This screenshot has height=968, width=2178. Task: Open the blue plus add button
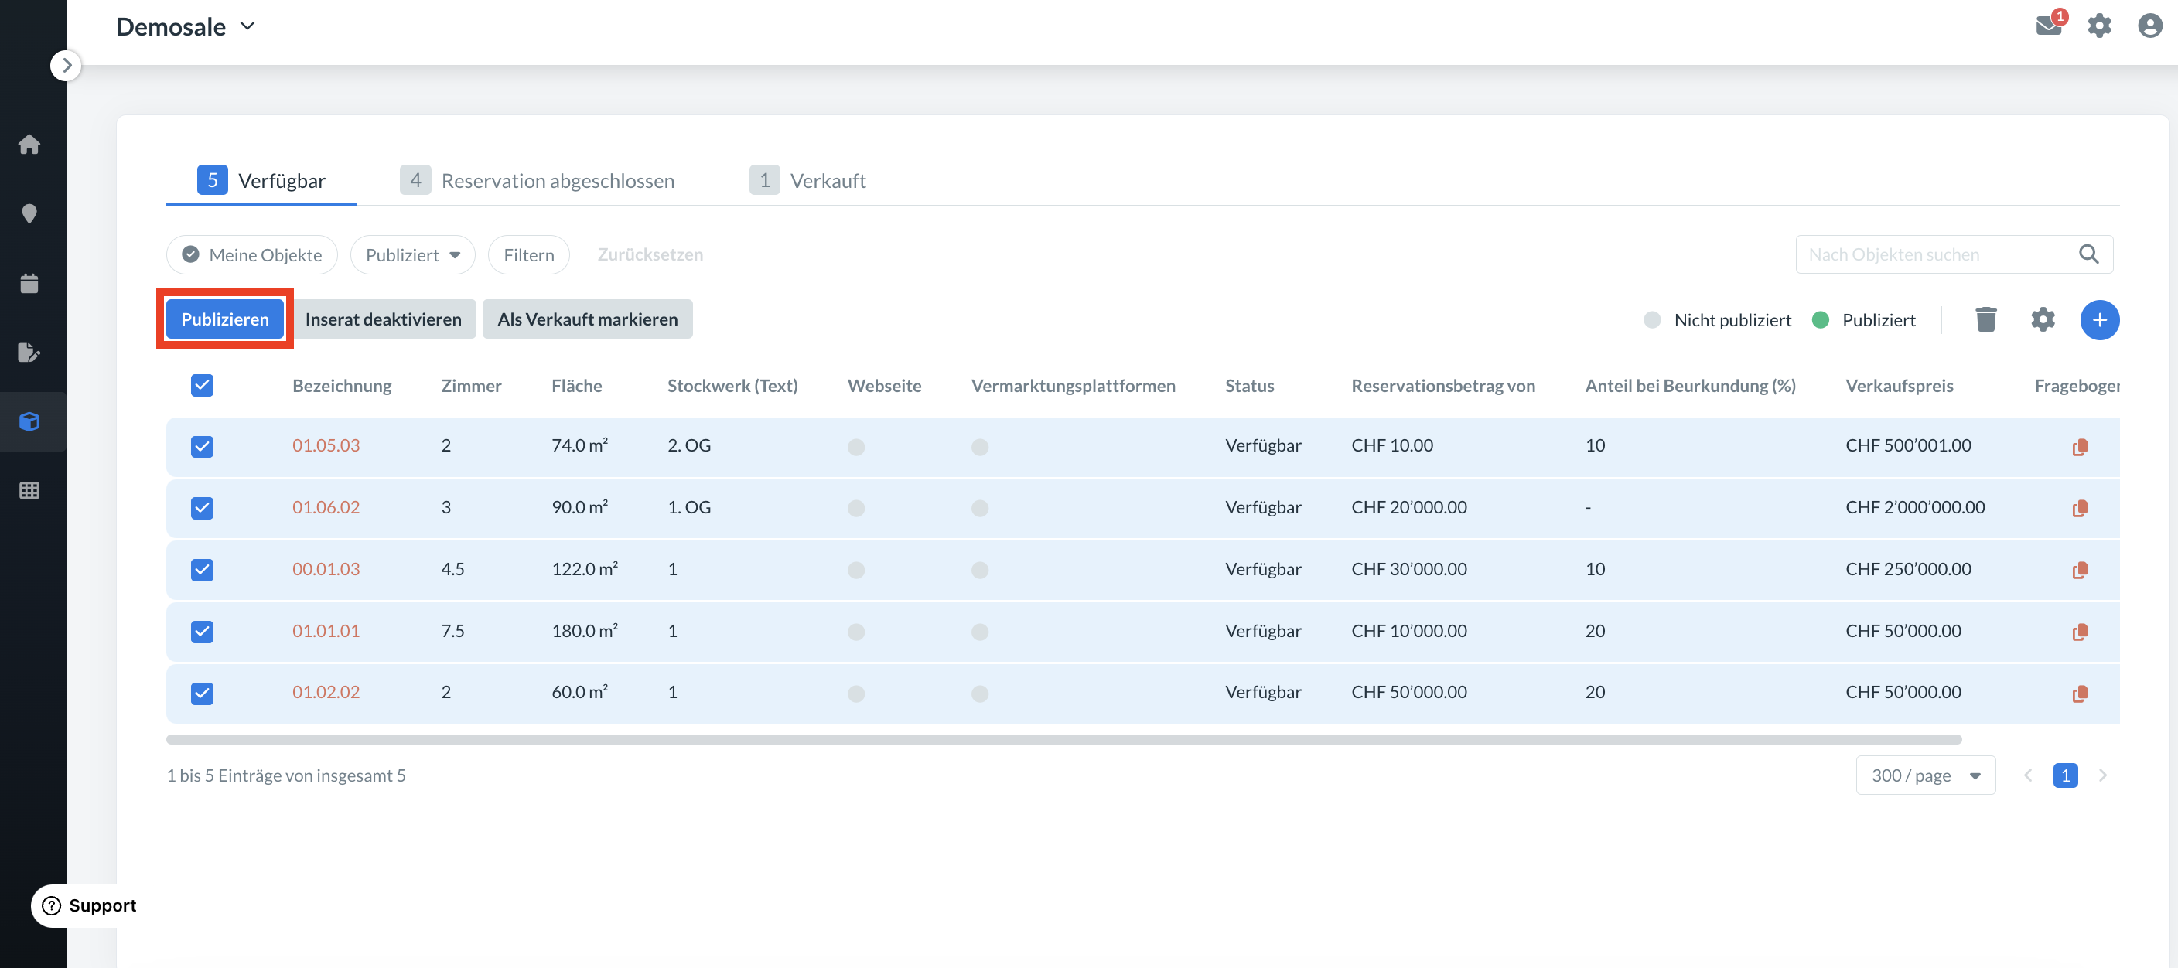point(2098,319)
